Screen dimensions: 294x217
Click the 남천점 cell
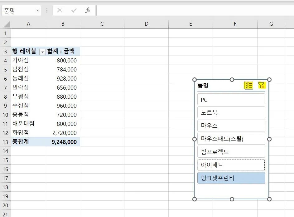[x=28, y=69]
